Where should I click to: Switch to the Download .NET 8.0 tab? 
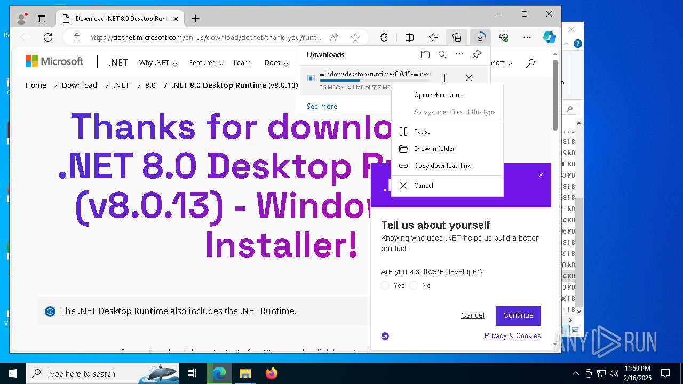coord(120,19)
